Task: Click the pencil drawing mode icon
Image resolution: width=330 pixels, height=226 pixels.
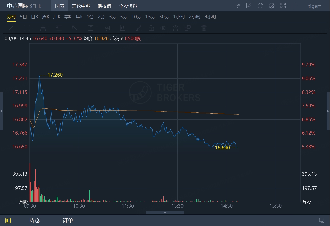Action: [139, 28]
